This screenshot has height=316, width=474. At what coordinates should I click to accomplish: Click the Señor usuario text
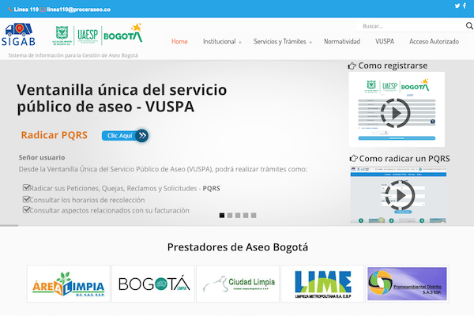(42, 157)
